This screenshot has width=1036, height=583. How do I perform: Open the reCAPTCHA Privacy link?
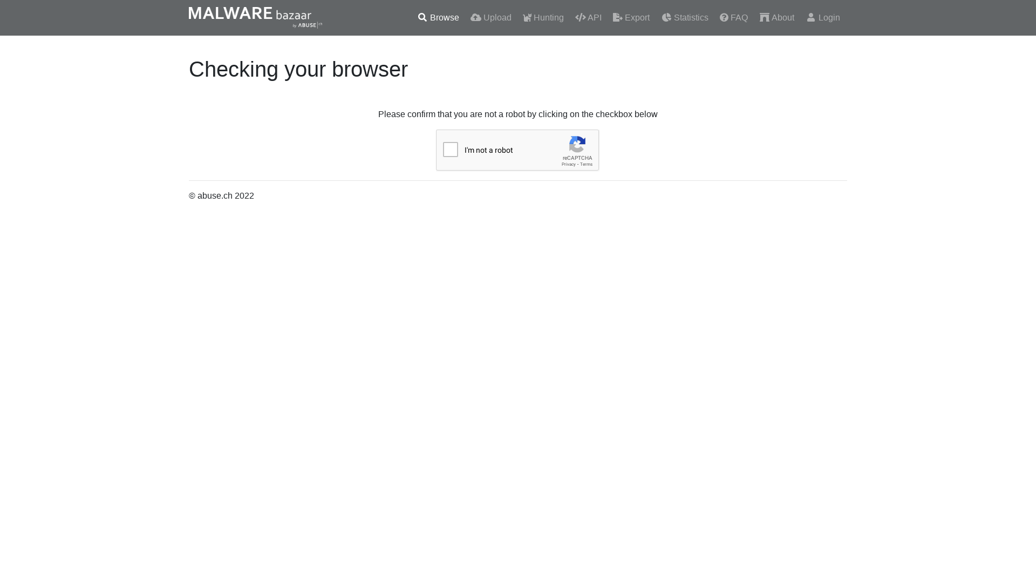(x=569, y=164)
